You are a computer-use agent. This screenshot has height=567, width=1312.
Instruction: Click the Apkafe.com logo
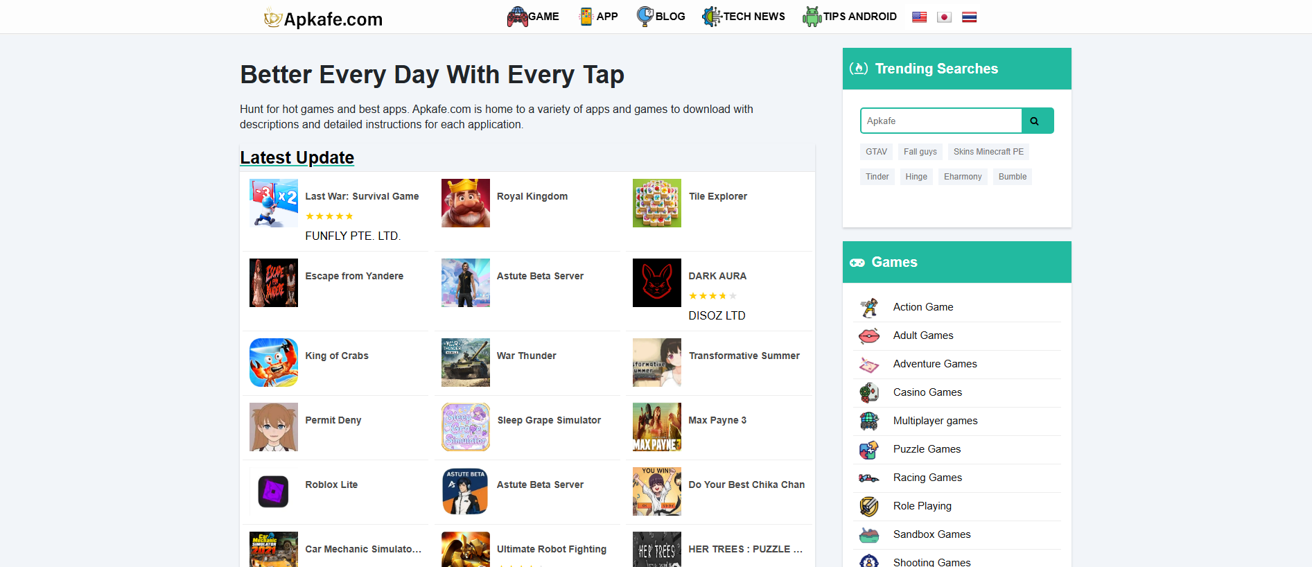pos(323,18)
